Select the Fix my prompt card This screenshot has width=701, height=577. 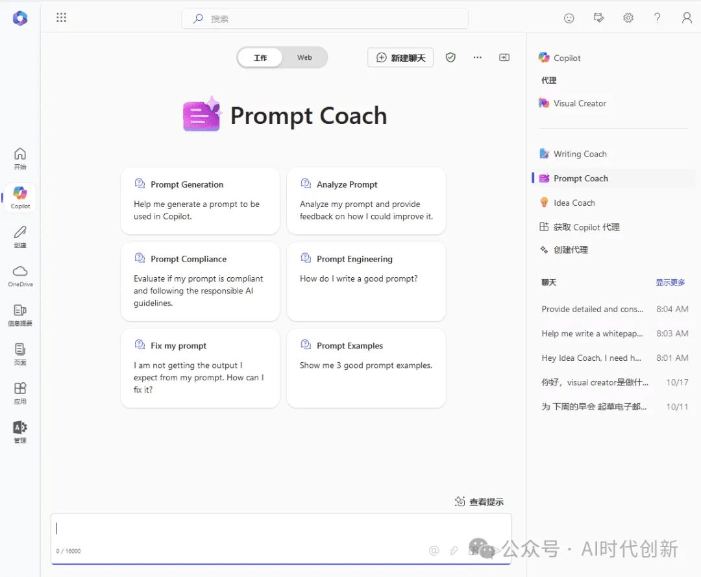[x=201, y=368]
